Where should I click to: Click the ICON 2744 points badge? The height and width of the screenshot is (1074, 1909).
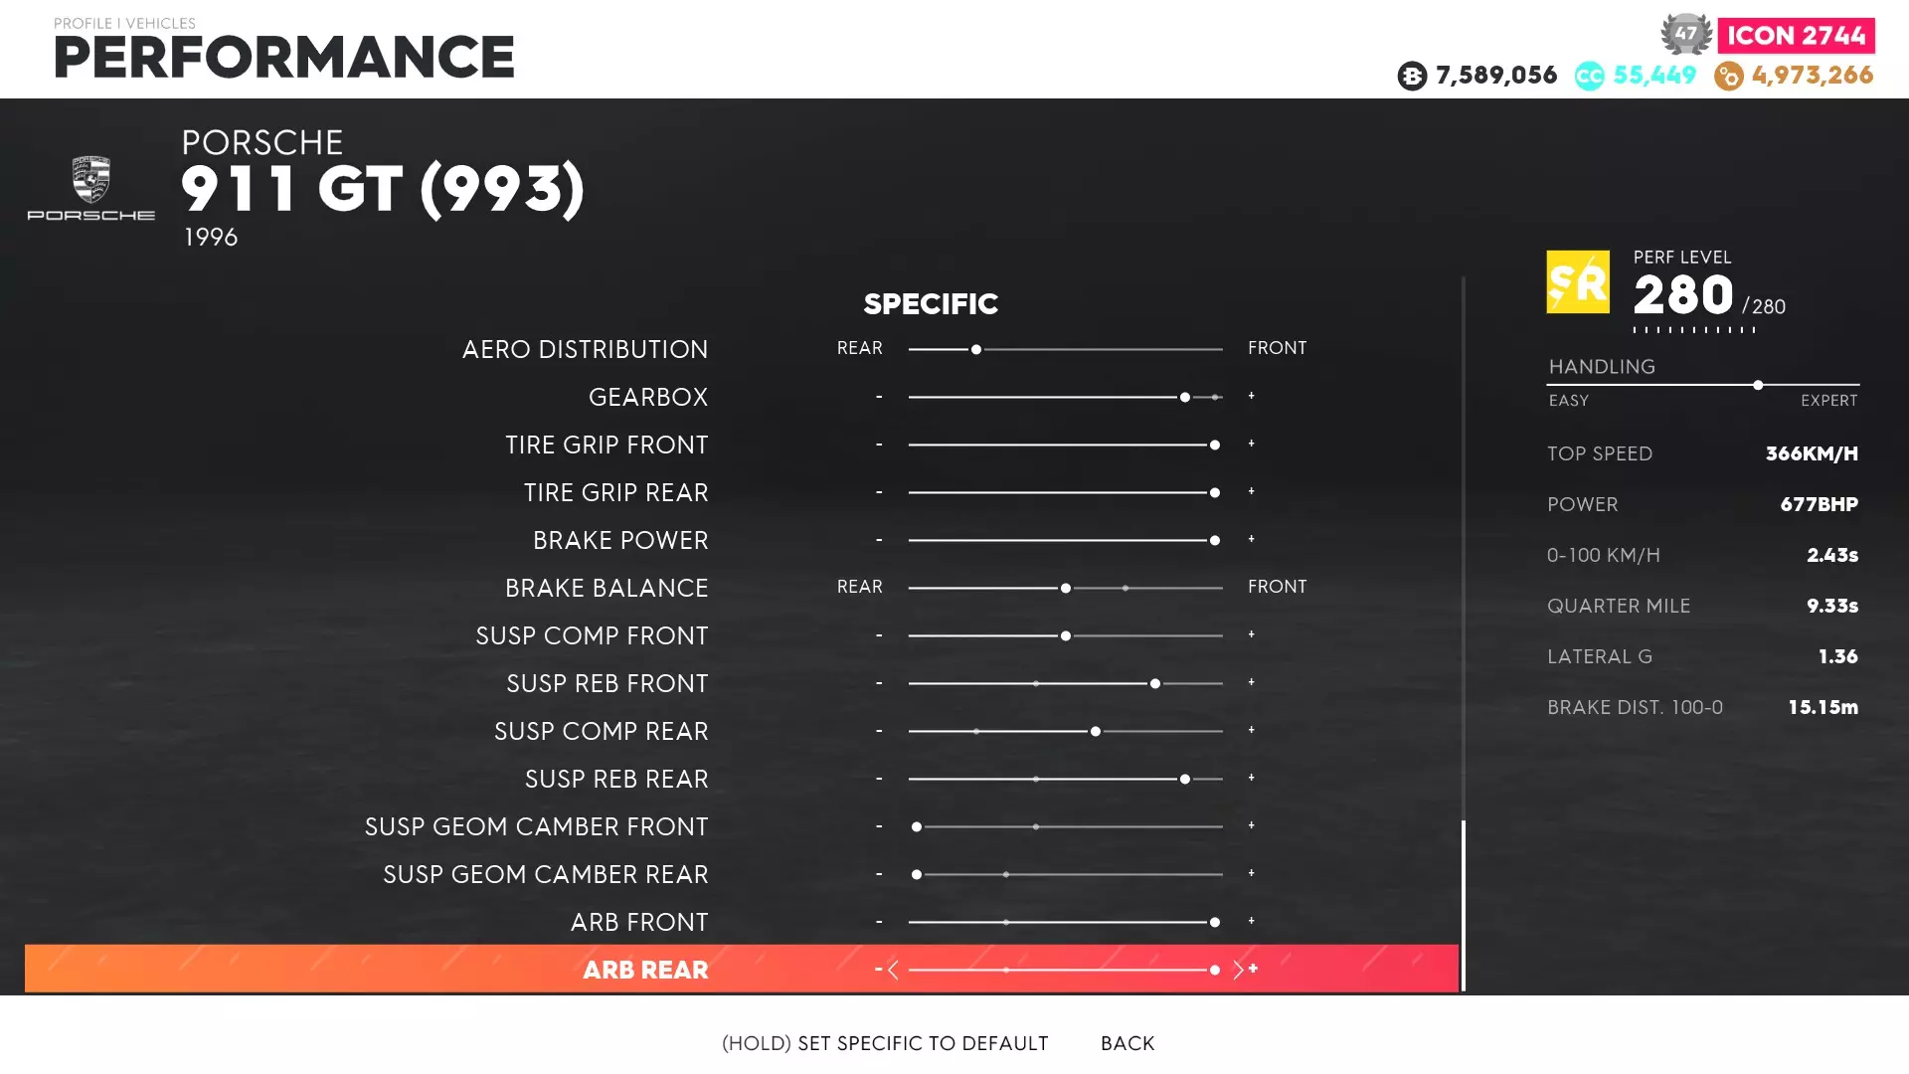[x=1796, y=36]
